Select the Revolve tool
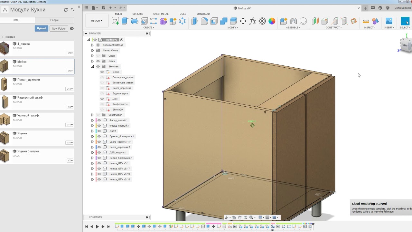The image size is (412, 232). 135,21
